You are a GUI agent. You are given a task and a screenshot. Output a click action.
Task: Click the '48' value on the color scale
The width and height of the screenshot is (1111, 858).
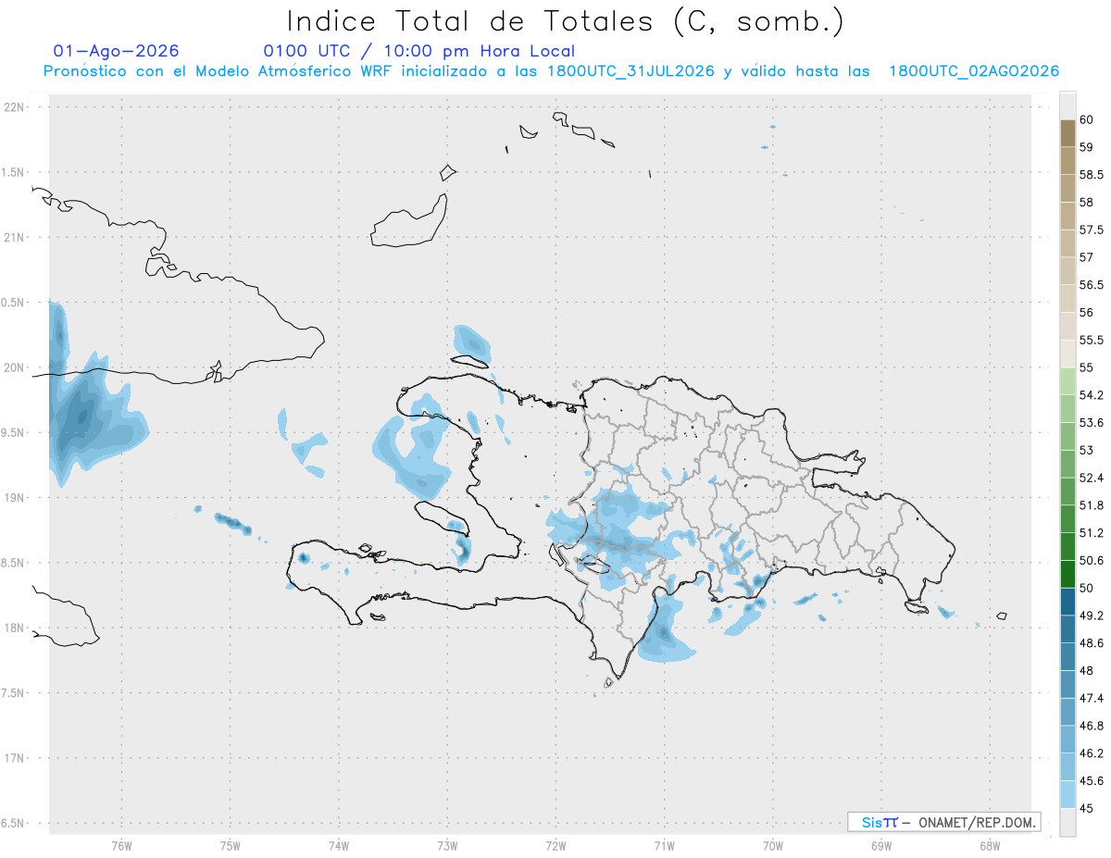pyautogui.click(x=1086, y=671)
